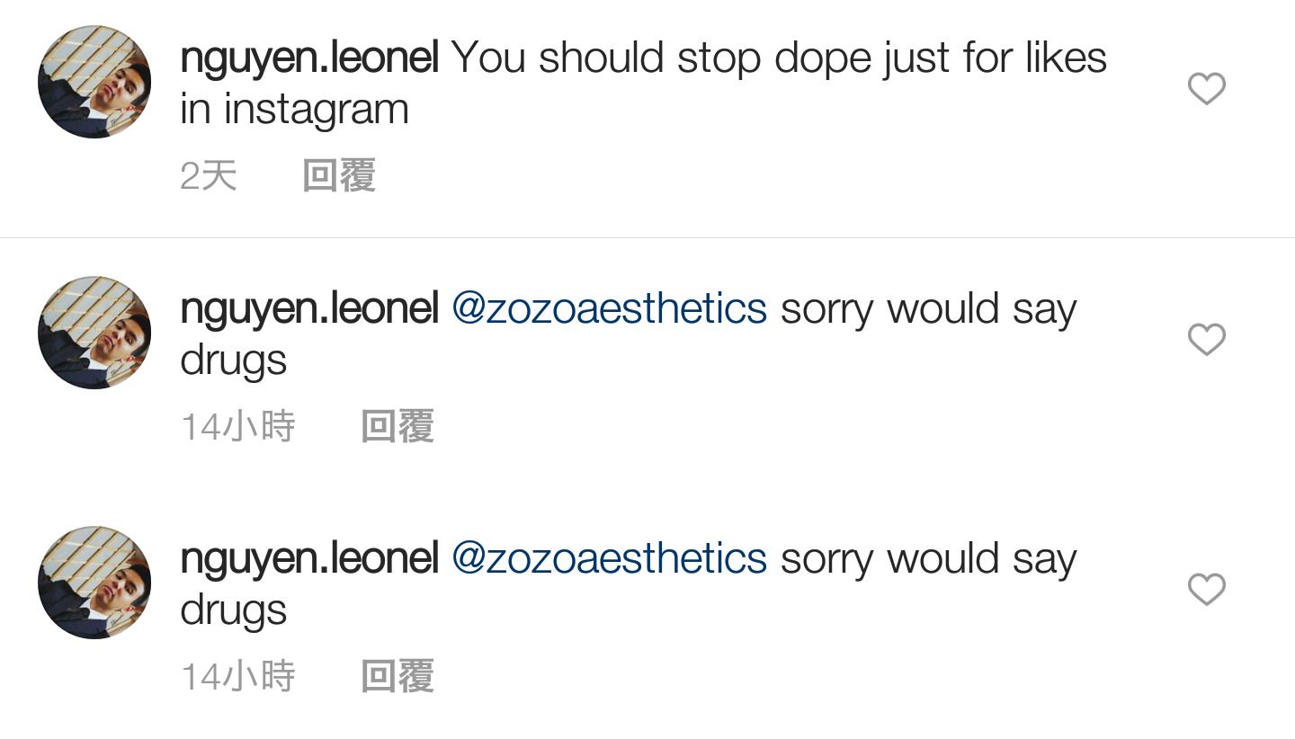Screen dimensions: 1295x739
Task: Open the profile photo beside the first comment
Action: [94, 82]
